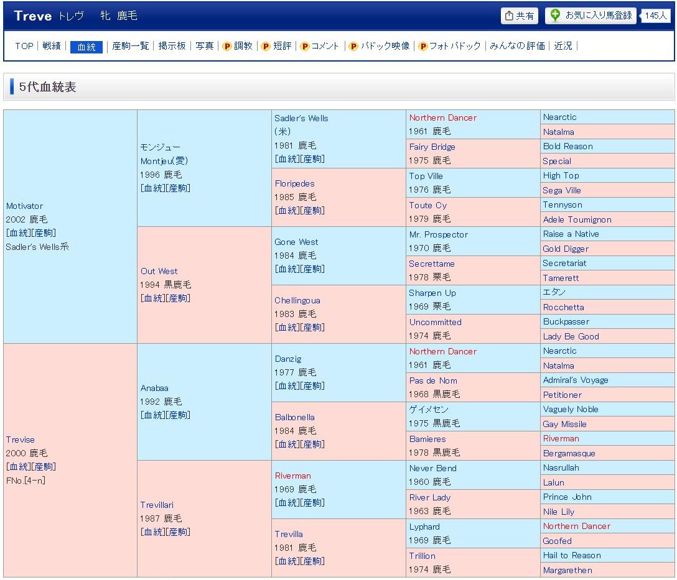Screen dimensions: 677x580
Task: Click the premium icon beside パドック映像
Action: click(353, 46)
